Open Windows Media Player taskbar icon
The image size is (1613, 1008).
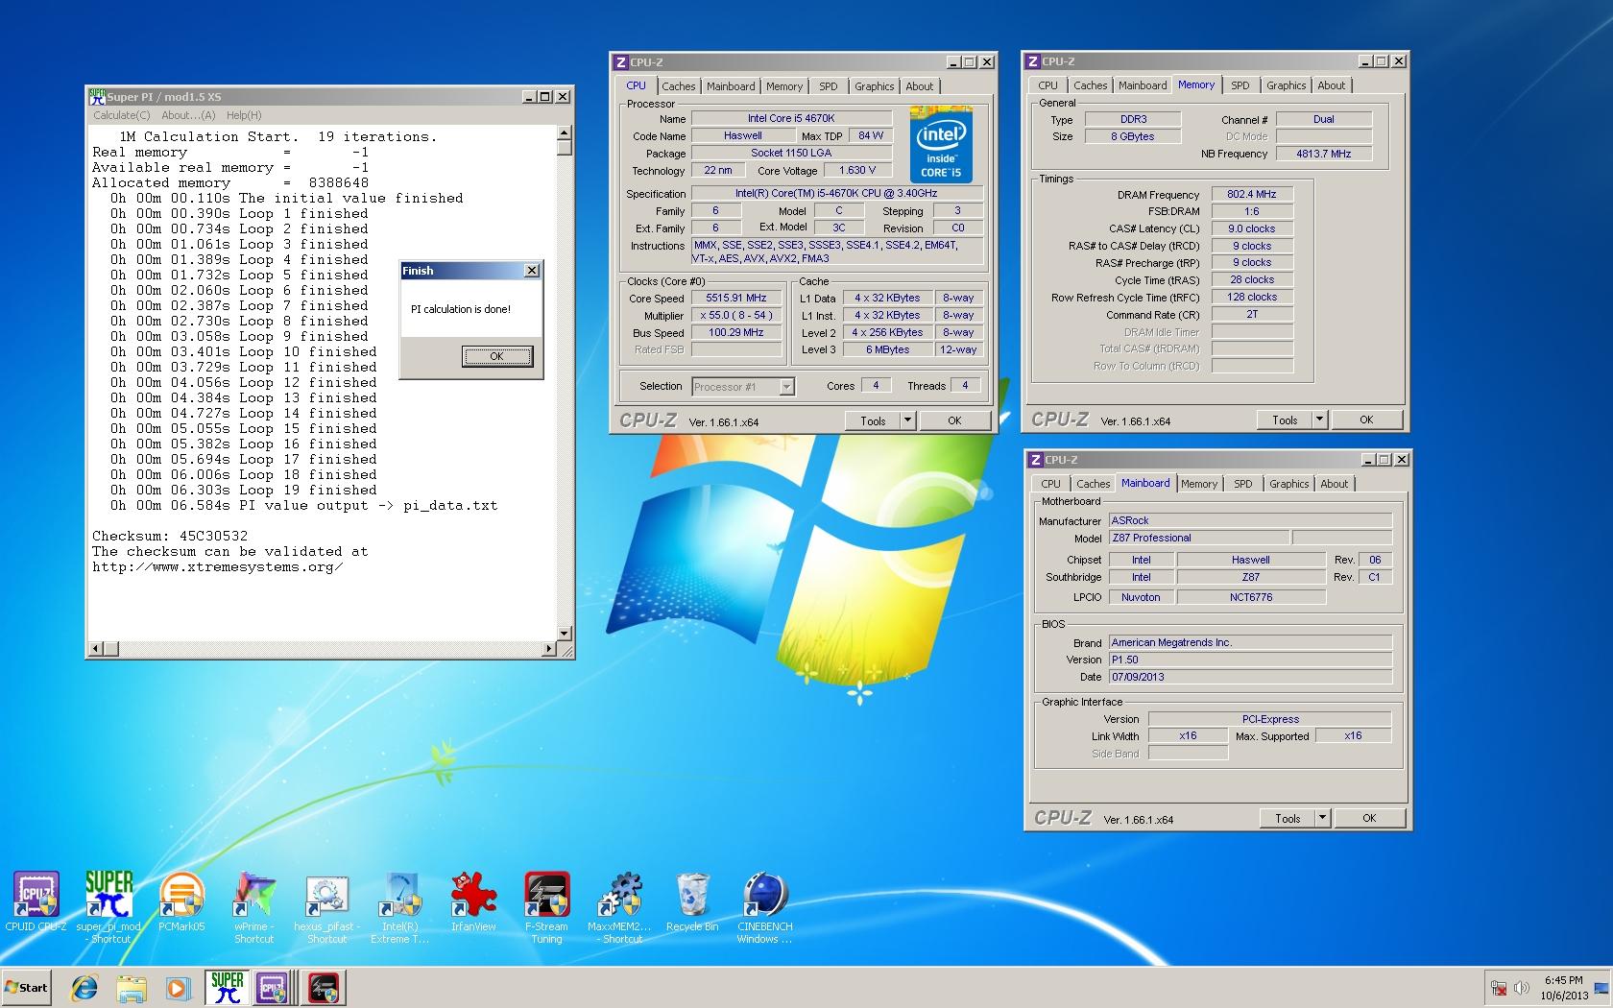pos(178,988)
